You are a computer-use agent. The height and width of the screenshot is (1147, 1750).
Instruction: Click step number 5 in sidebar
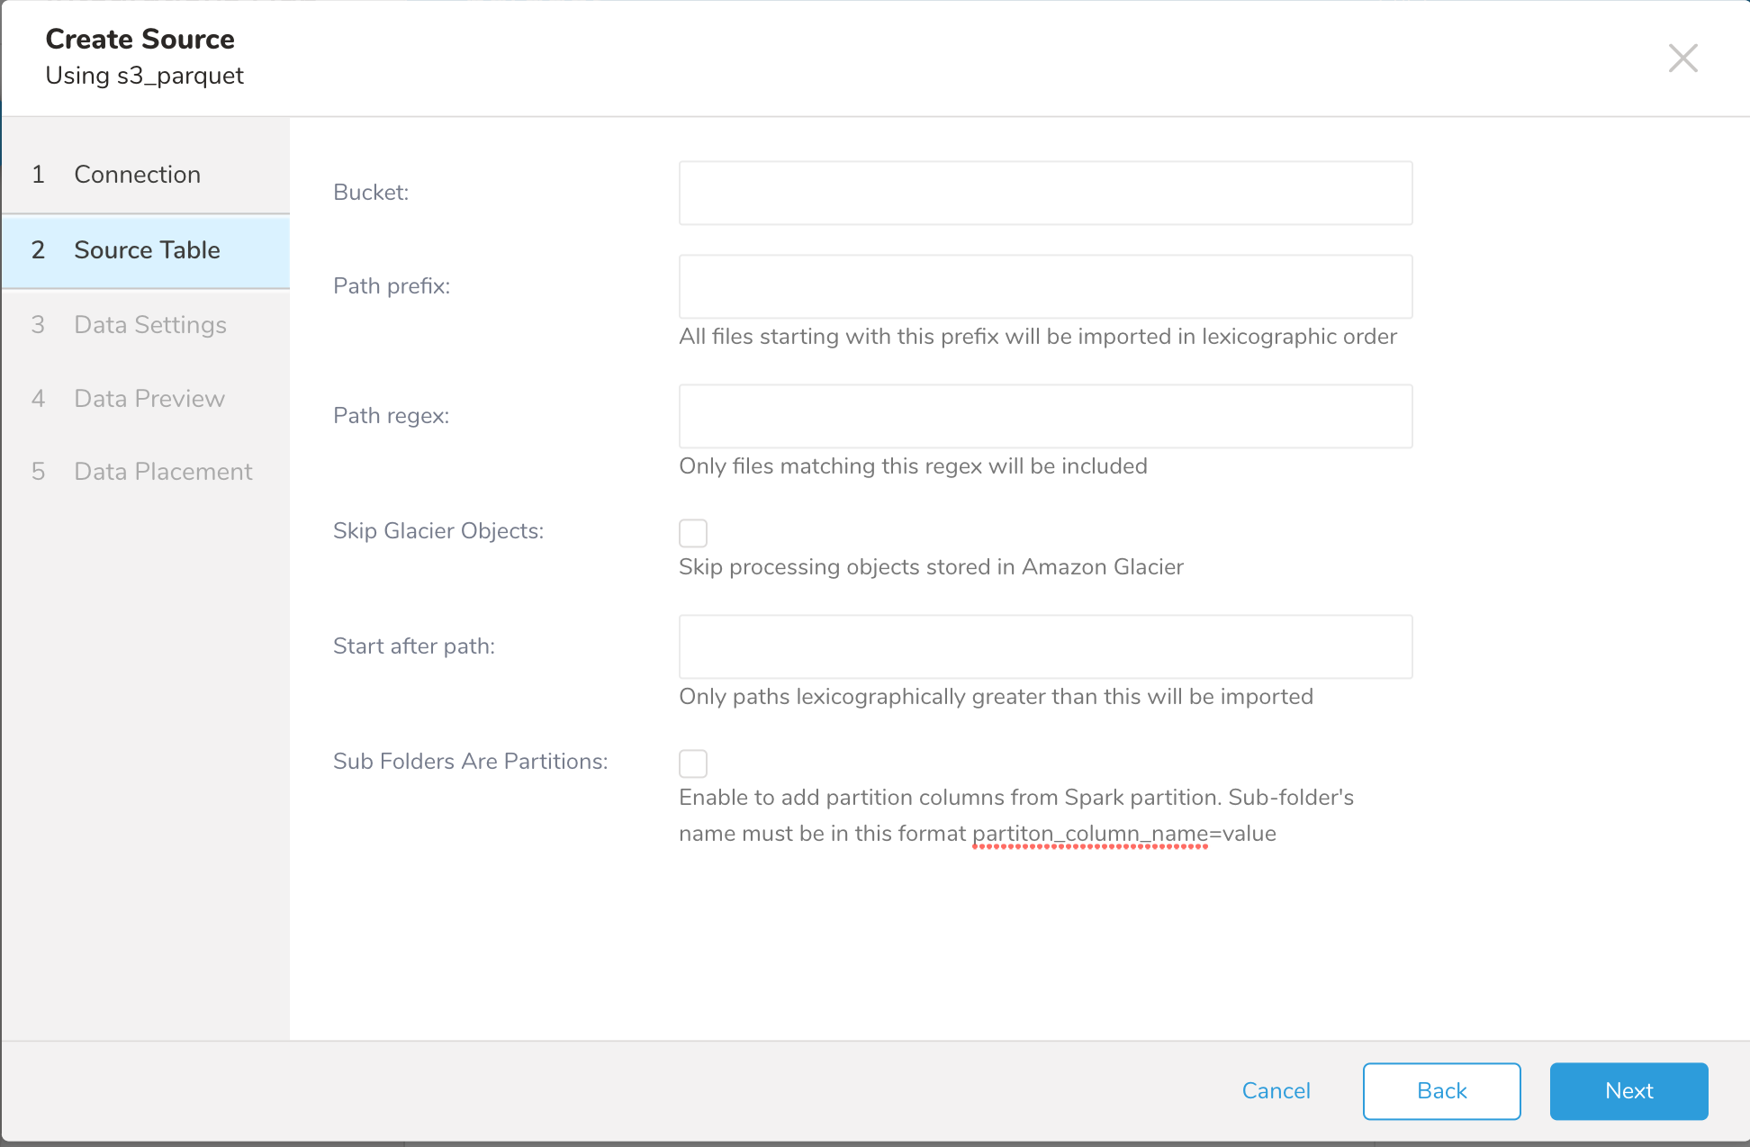tap(38, 472)
